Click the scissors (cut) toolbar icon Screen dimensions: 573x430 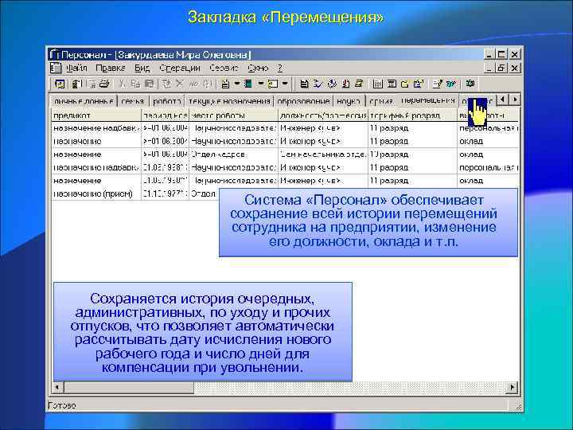pos(123,84)
